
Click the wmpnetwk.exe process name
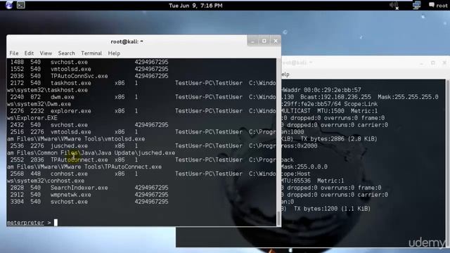pos(70,195)
